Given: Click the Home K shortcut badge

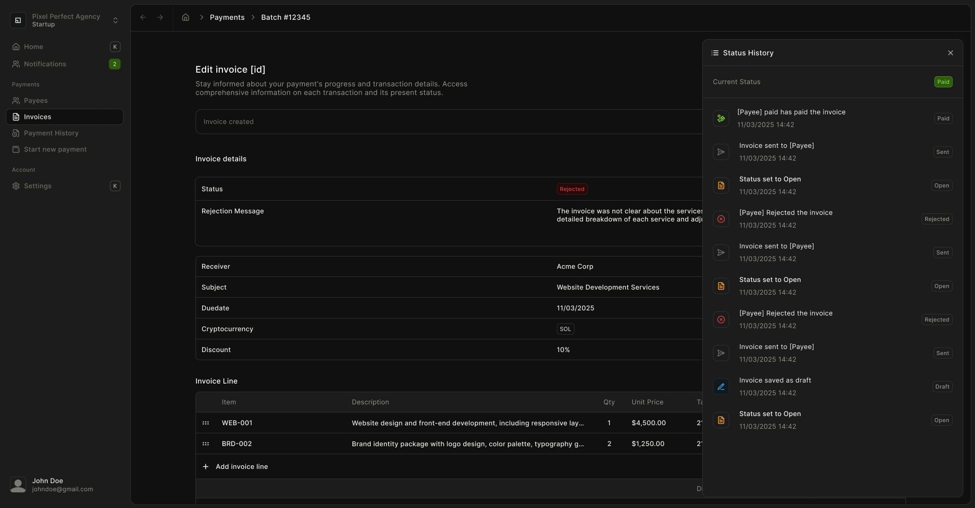Looking at the screenshot, I should pyautogui.click(x=115, y=47).
